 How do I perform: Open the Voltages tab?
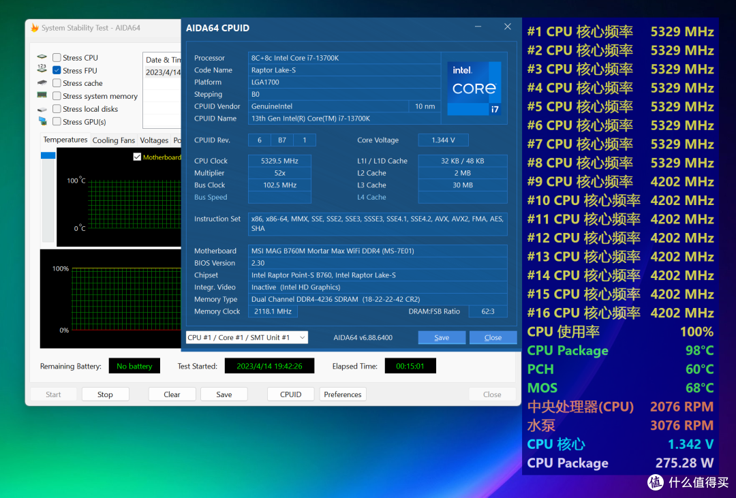tap(154, 140)
